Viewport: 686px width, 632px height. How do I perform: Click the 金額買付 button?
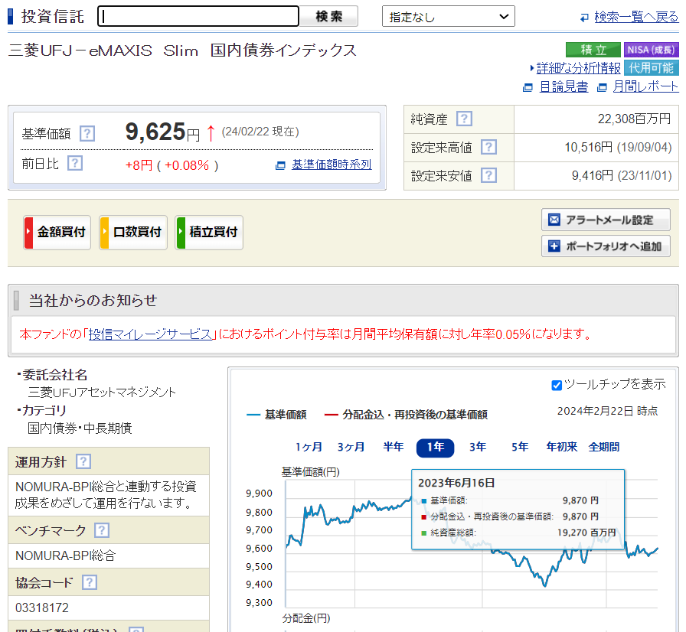[x=57, y=232]
